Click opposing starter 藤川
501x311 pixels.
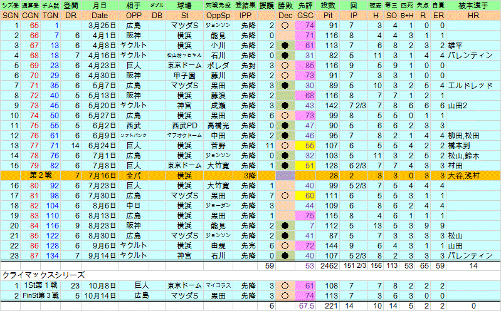point(218,76)
